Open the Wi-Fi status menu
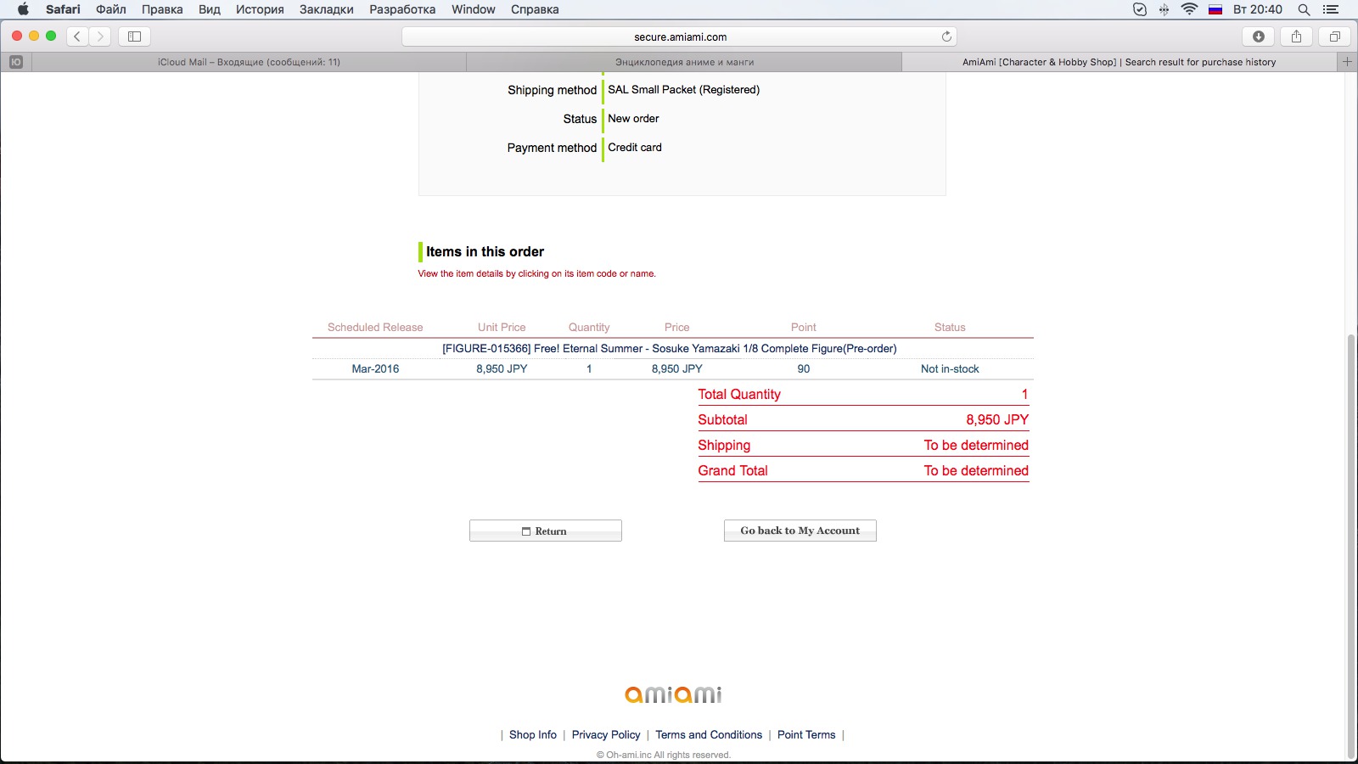 point(1189,9)
